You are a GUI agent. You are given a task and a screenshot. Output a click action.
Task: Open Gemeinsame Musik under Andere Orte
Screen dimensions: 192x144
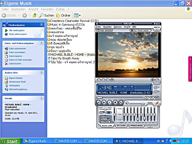[x=17, y=82]
